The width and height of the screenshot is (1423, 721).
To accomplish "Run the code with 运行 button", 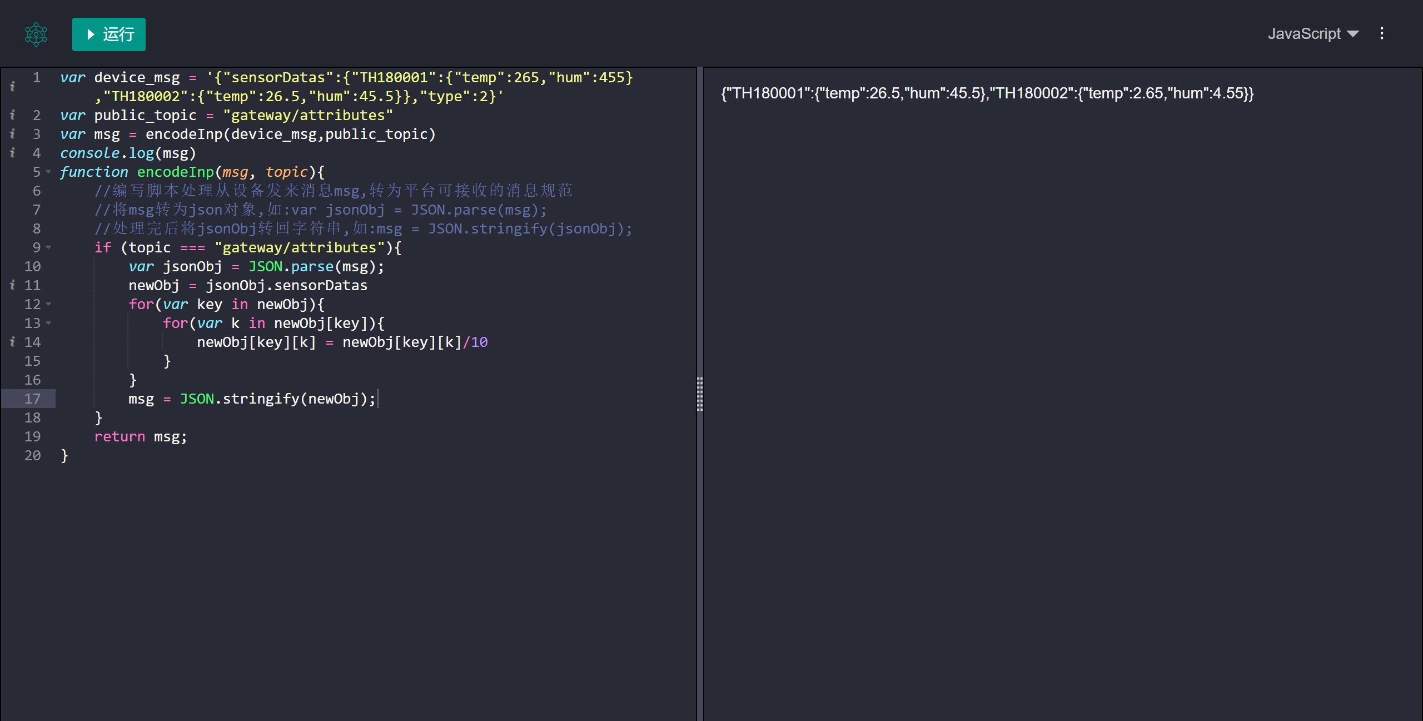I will (x=109, y=34).
